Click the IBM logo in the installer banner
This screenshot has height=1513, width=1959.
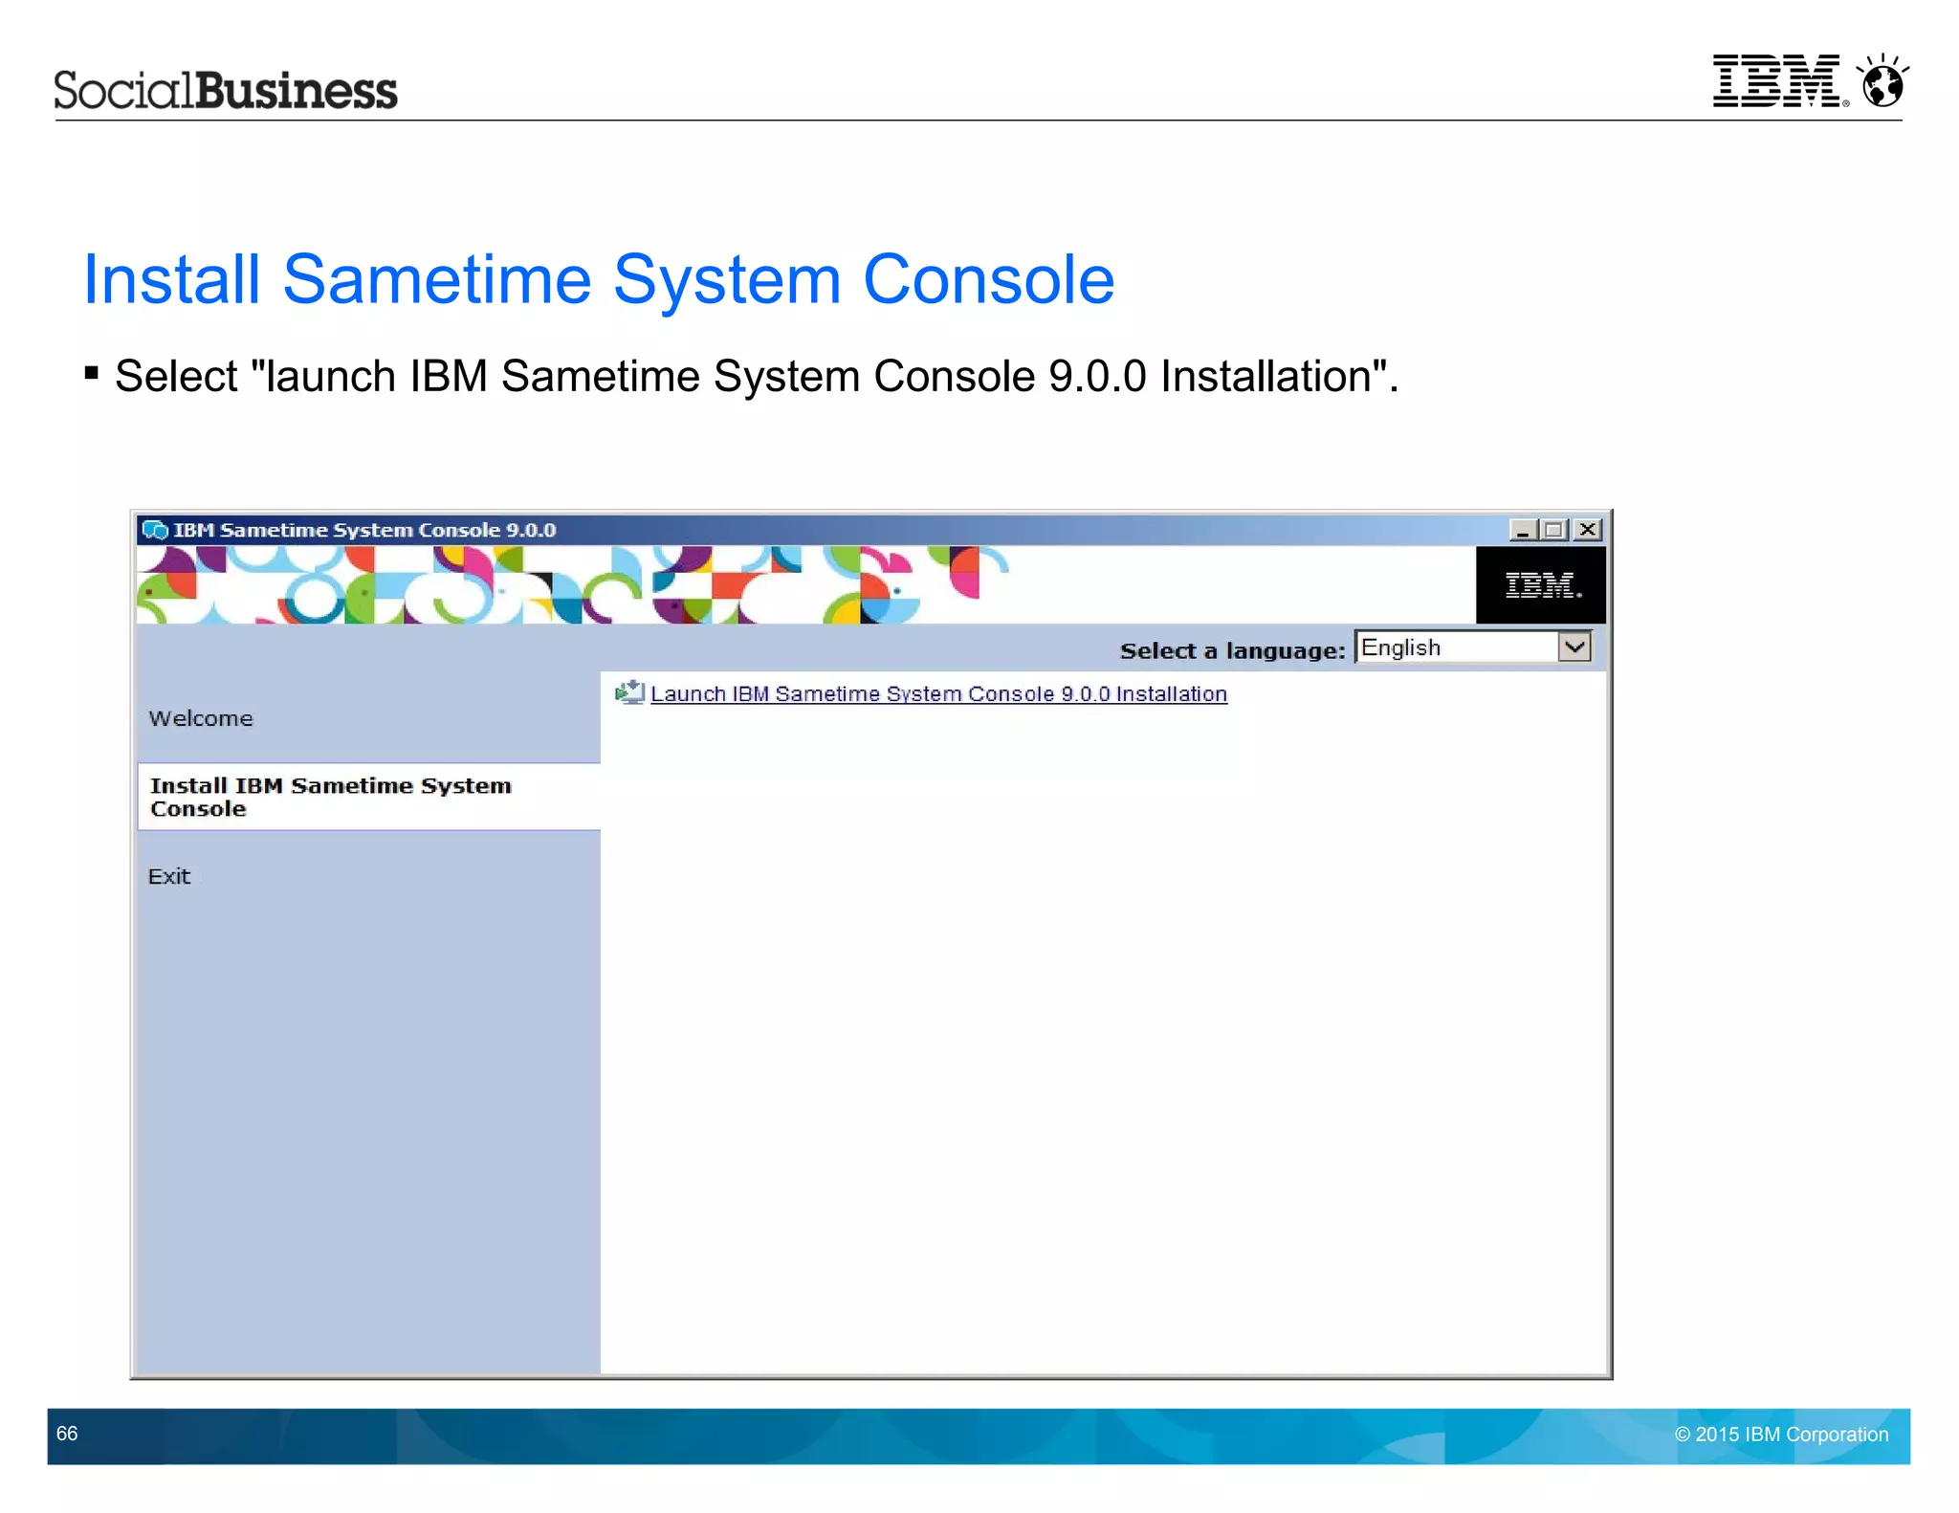tap(1541, 585)
